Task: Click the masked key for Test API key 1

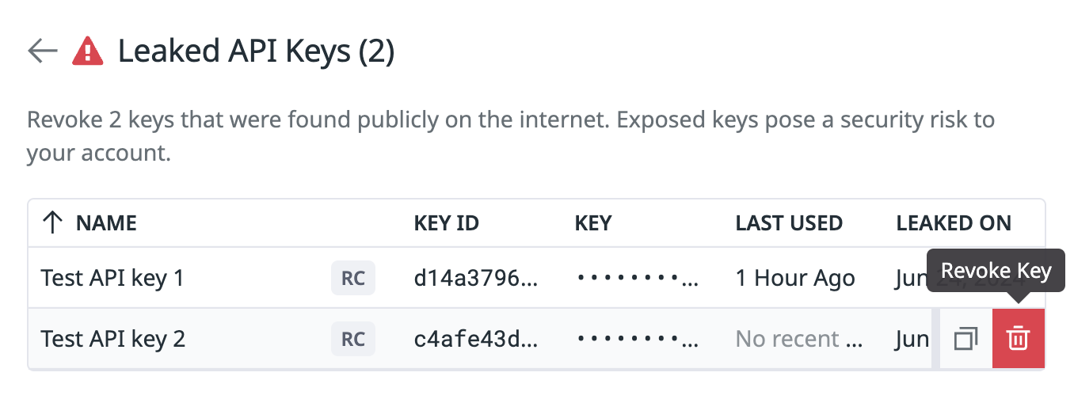Action: point(638,279)
